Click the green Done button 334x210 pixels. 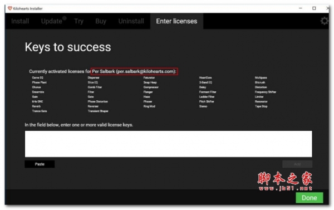tap(310, 198)
